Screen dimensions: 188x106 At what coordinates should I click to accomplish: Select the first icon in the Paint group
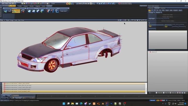pos(48,11)
